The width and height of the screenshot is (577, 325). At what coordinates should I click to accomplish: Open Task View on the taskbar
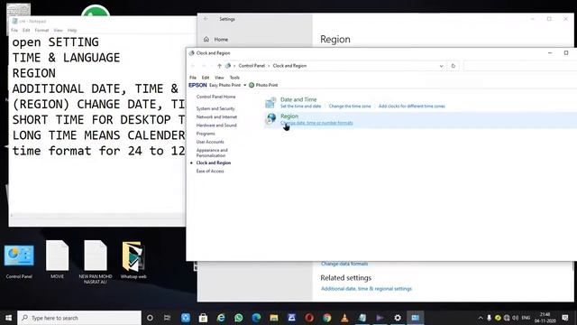167,318
